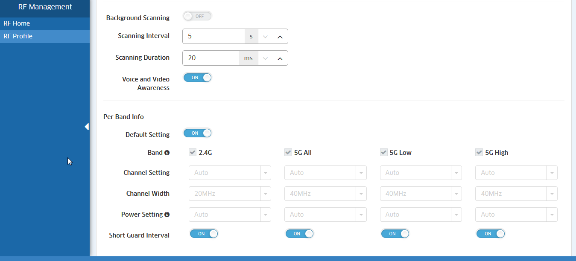Click the RF Management header

coord(45,7)
